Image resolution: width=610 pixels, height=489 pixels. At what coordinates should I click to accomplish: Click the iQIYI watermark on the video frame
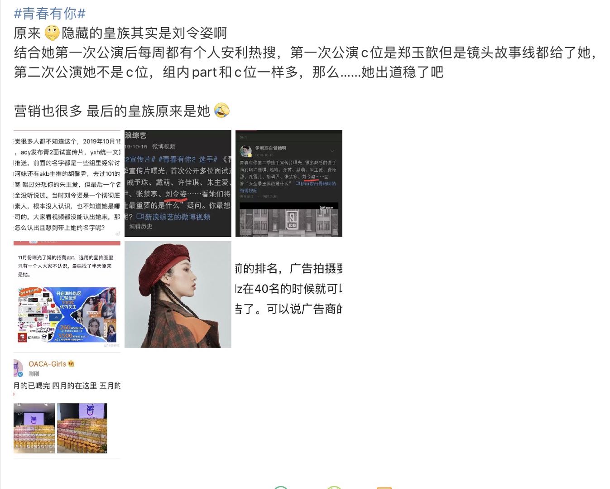click(x=326, y=208)
